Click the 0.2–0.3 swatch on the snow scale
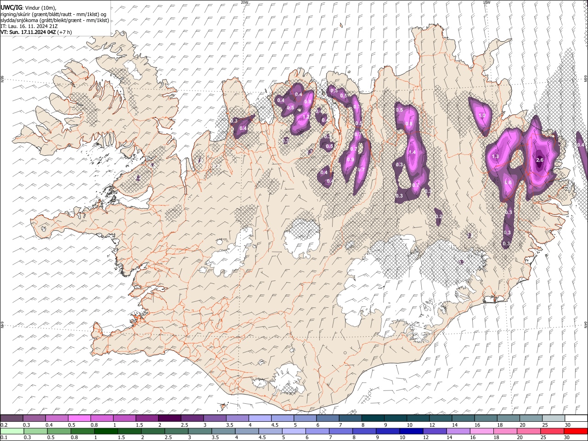Image resolution: width=588 pixels, height=441 pixels. tap(12, 418)
